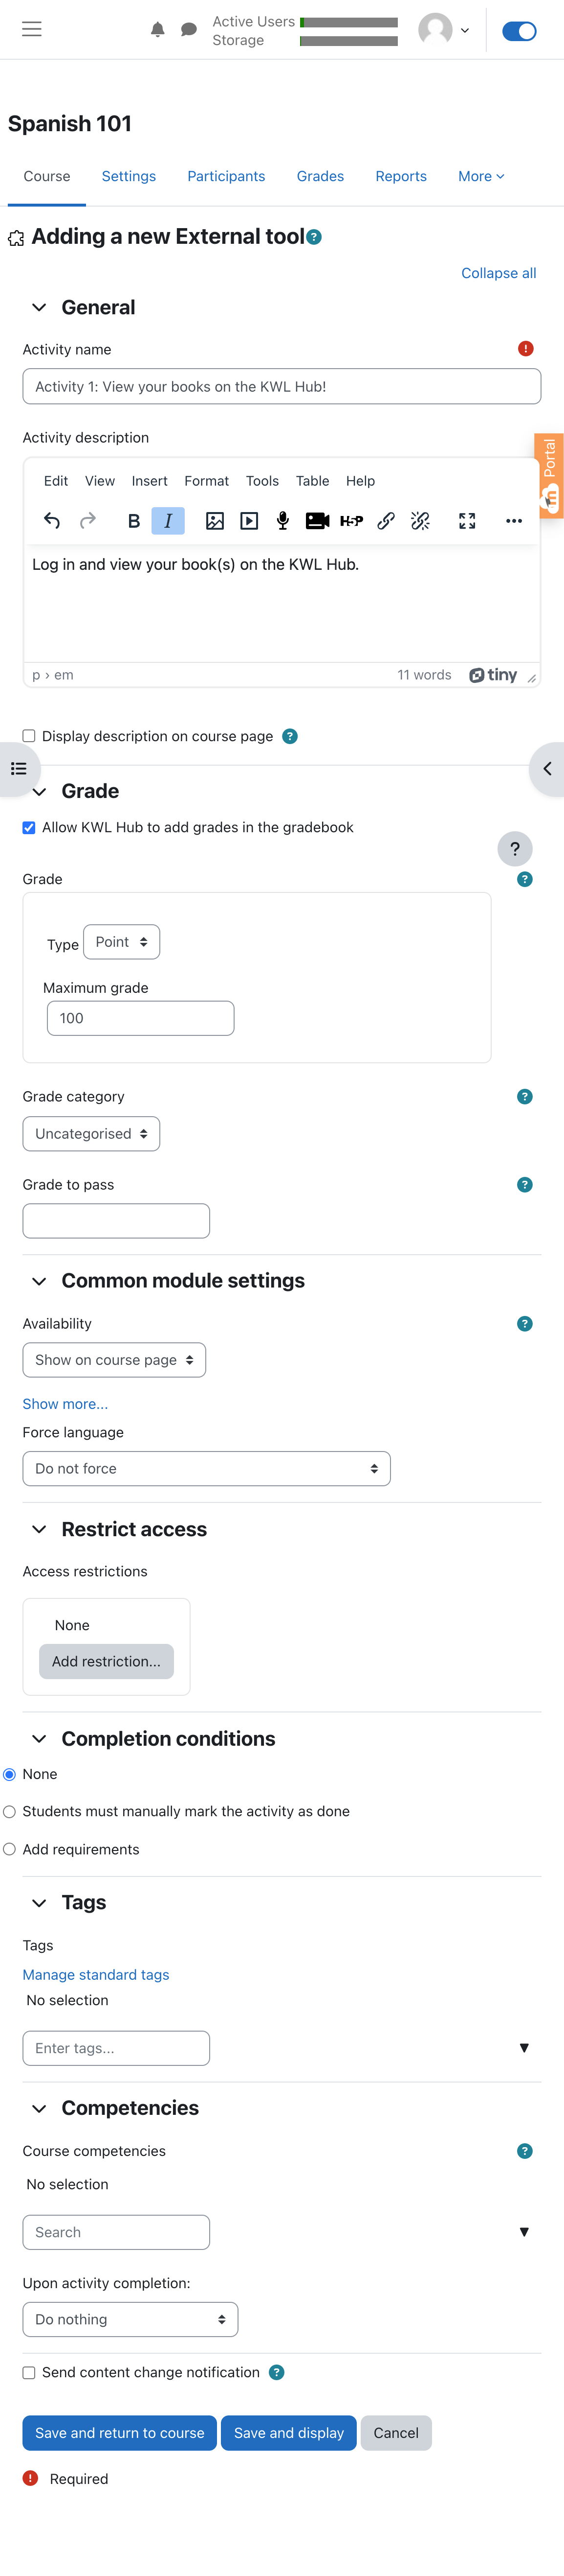The image size is (564, 2576).
Task: Click the notifications bell icon
Action: tap(157, 30)
